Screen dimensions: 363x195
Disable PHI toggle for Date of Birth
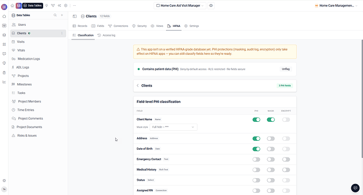click(256, 149)
